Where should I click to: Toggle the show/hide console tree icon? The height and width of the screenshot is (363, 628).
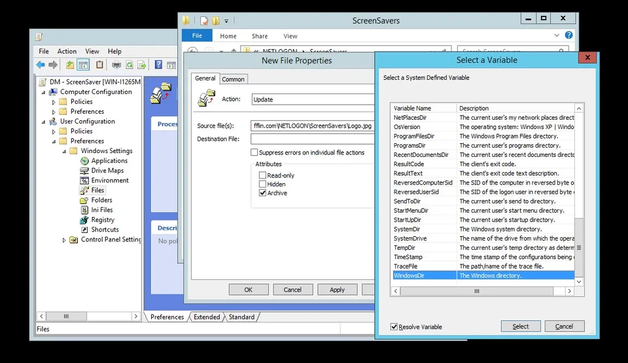coord(83,65)
